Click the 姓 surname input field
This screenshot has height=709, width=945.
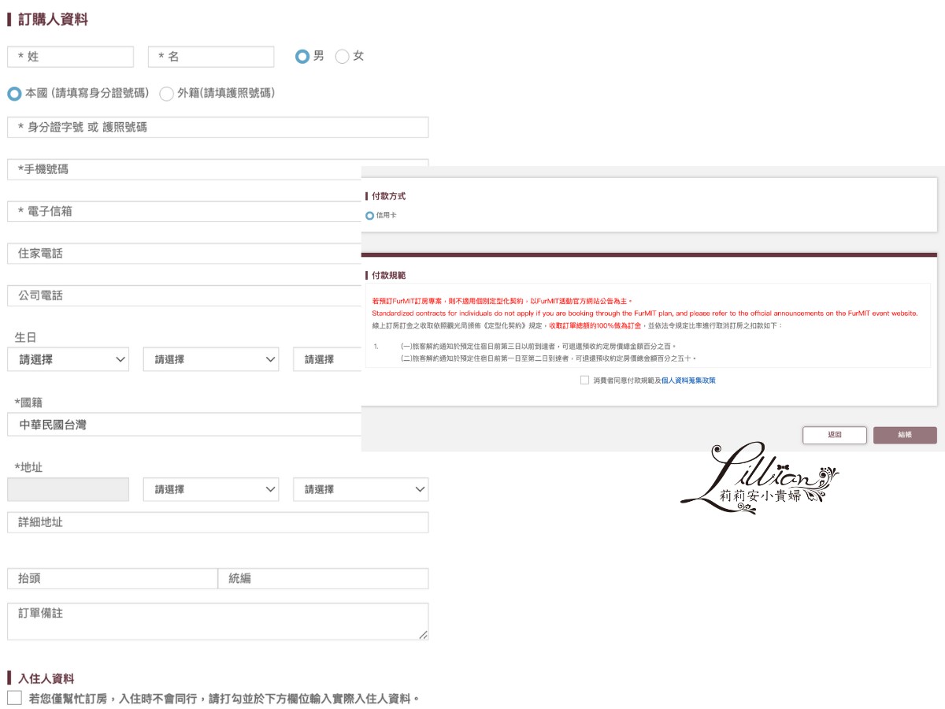pos(71,57)
